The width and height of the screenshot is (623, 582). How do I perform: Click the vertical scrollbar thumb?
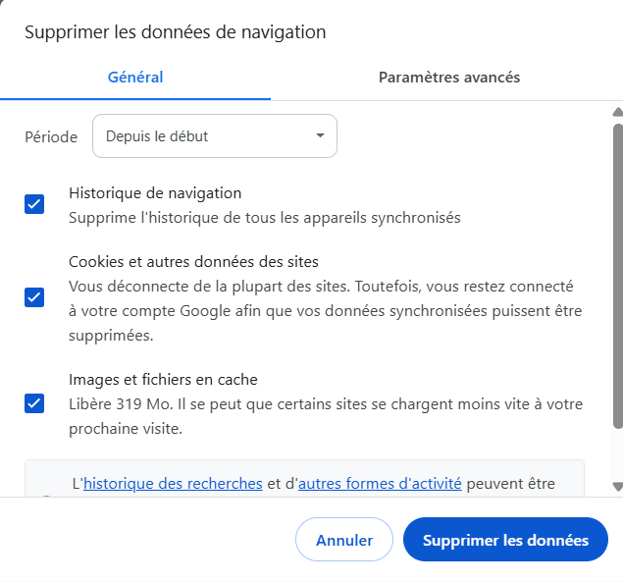(x=617, y=275)
